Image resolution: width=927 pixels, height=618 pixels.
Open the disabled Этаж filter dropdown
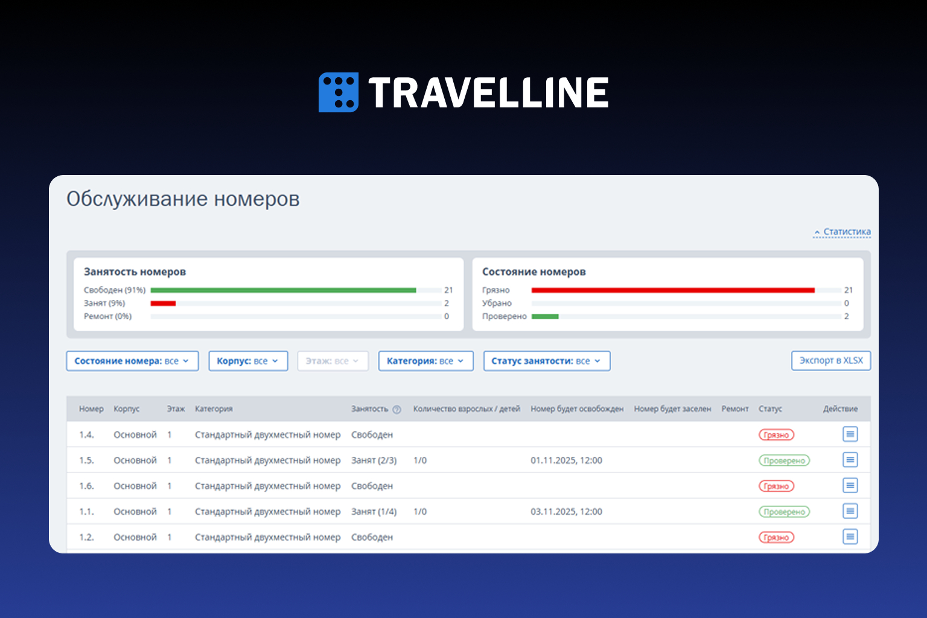tap(333, 361)
